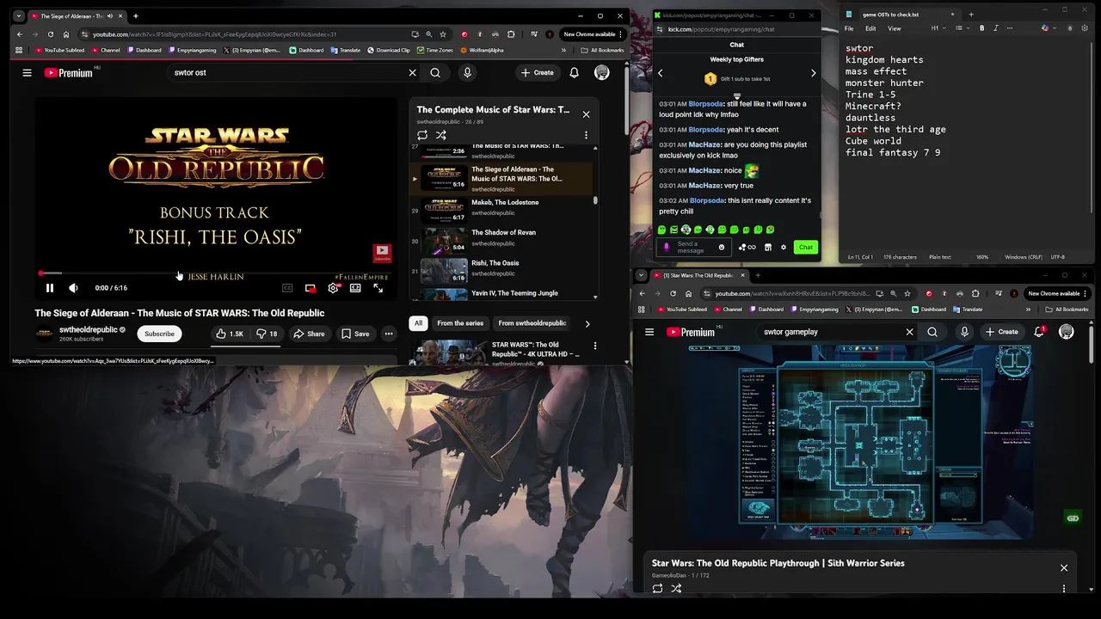Go to YouTube Premium home logo

pyautogui.click(x=69, y=73)
